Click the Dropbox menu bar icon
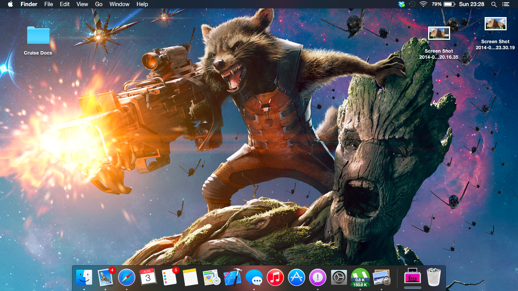Screen dimensions: 518x291 tap(402, 4)
